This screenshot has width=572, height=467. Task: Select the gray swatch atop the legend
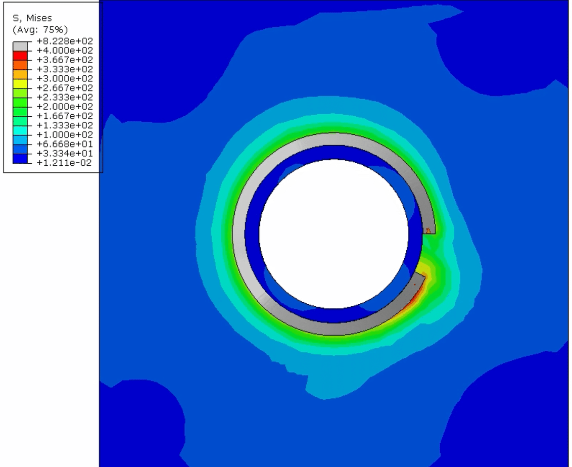(20, 45)
